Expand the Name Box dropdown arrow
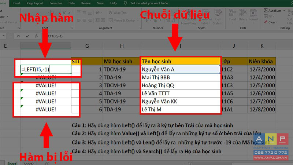293x165 pixels. 4,36
